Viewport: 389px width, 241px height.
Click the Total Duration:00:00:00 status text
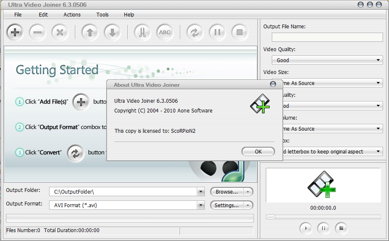click(72, 230)
